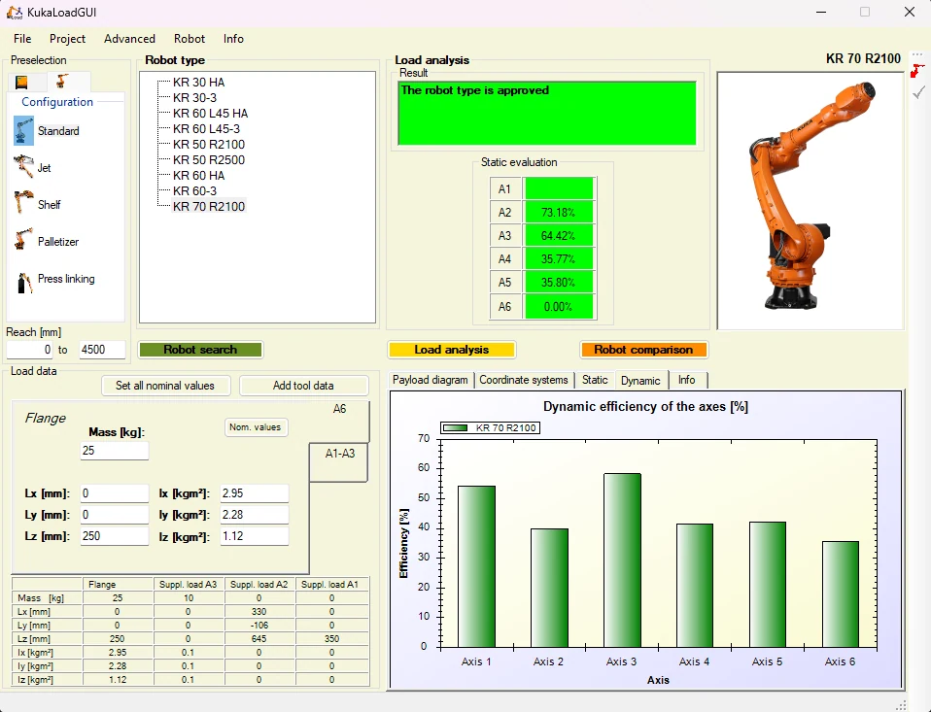The image size is (931, 712).
Task: Open the orange preselection tab icon
Action: point(21,82)
